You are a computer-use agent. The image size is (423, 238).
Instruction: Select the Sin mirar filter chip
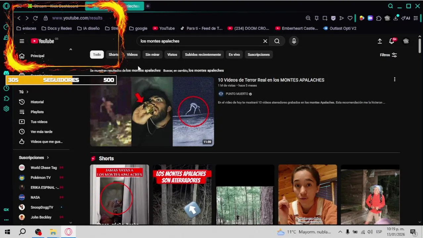pyautogui.click(x=152, y=55)
